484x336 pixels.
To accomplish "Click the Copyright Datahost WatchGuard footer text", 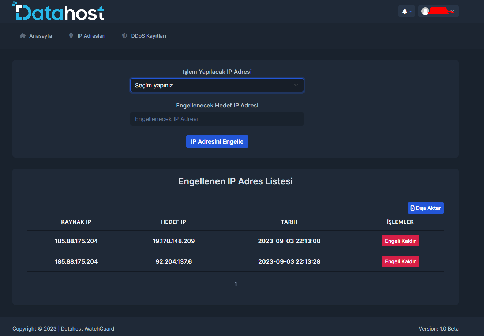I will [63, 329].
